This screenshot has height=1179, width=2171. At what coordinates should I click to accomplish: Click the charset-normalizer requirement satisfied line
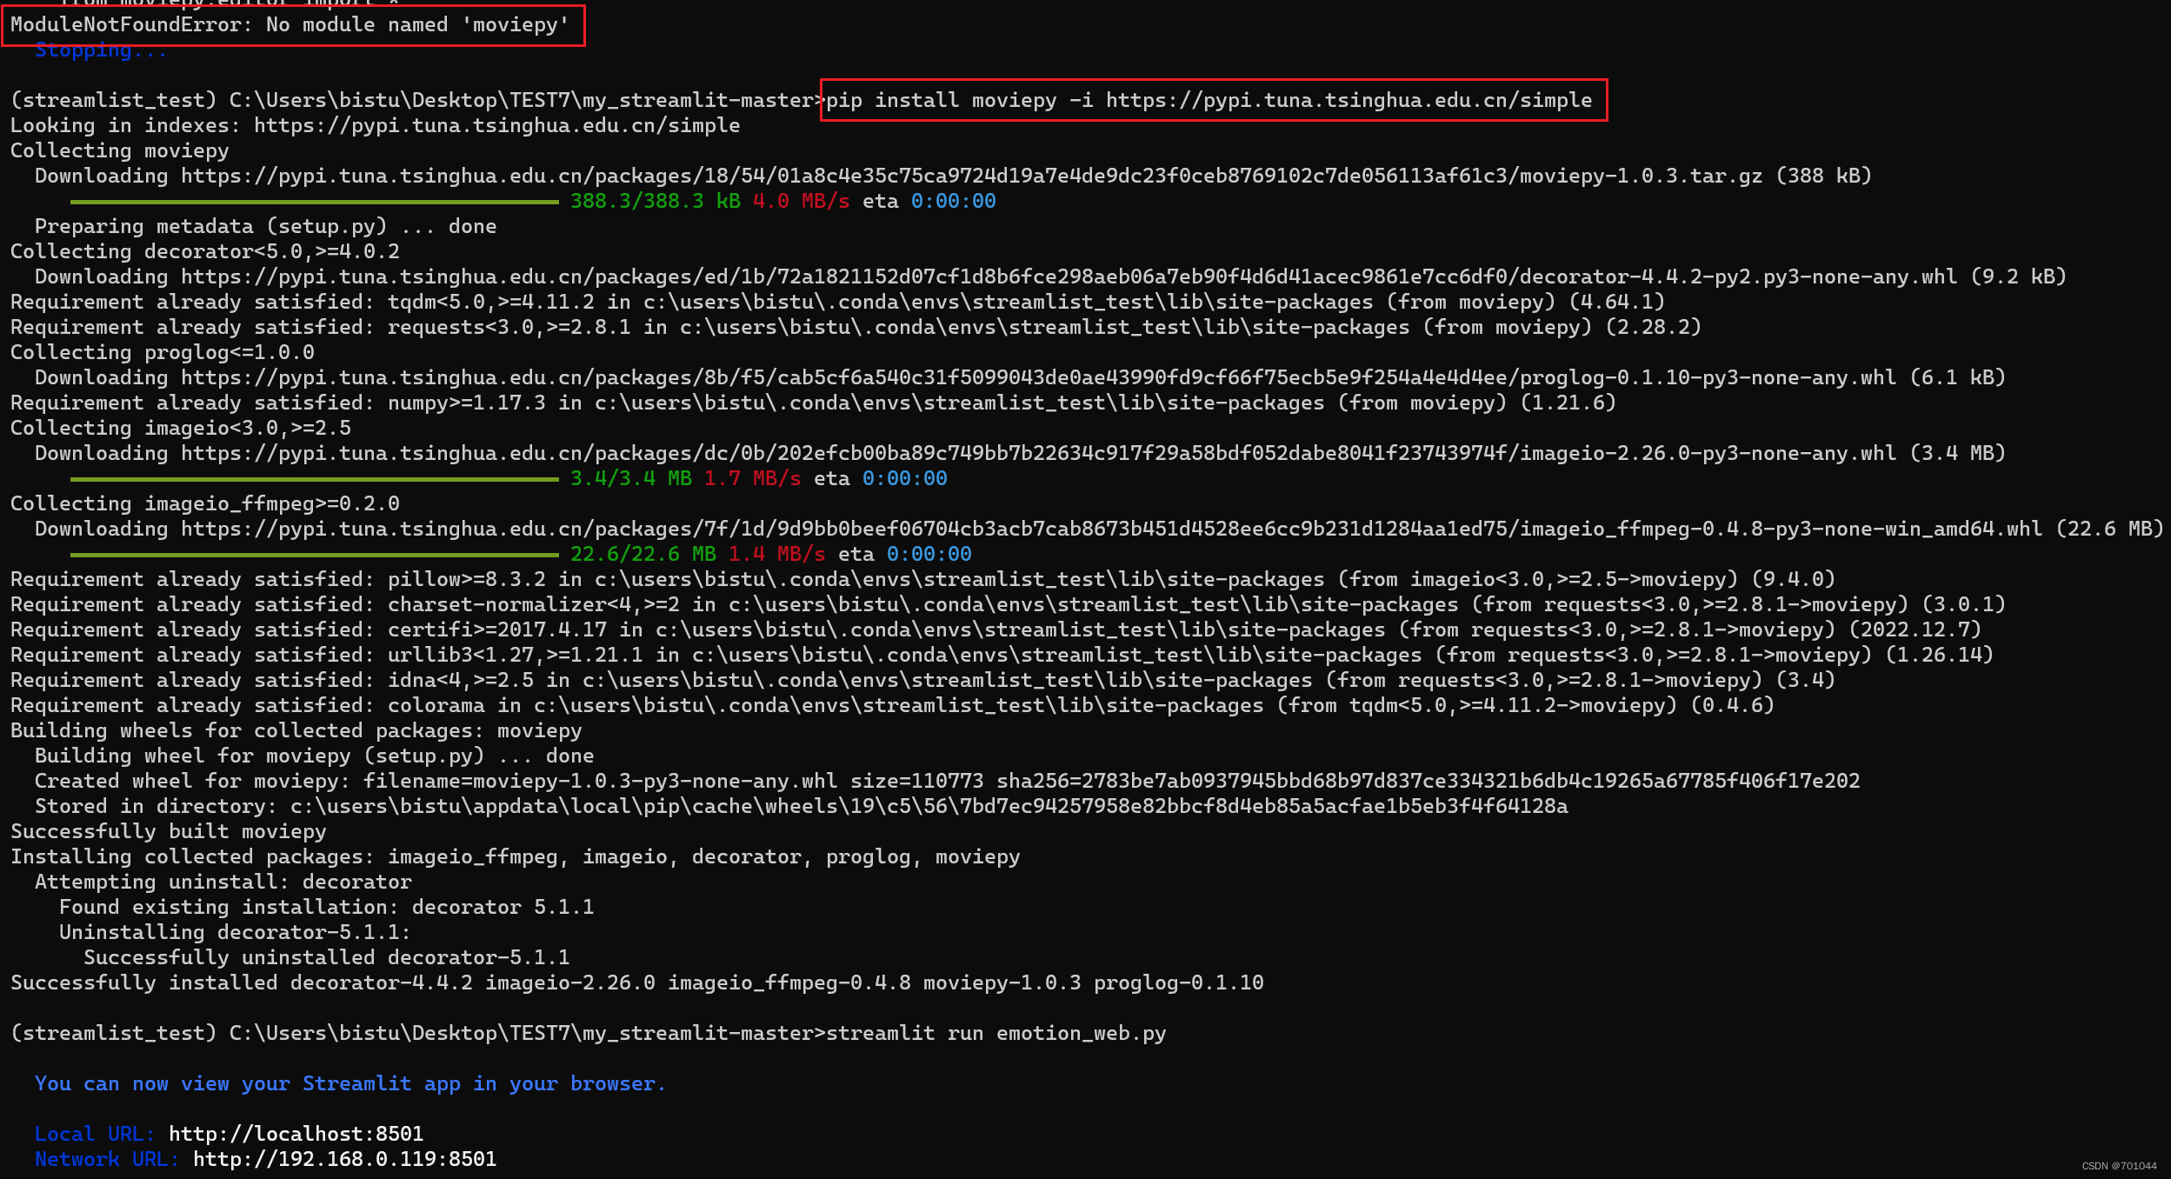(1008, 605)
